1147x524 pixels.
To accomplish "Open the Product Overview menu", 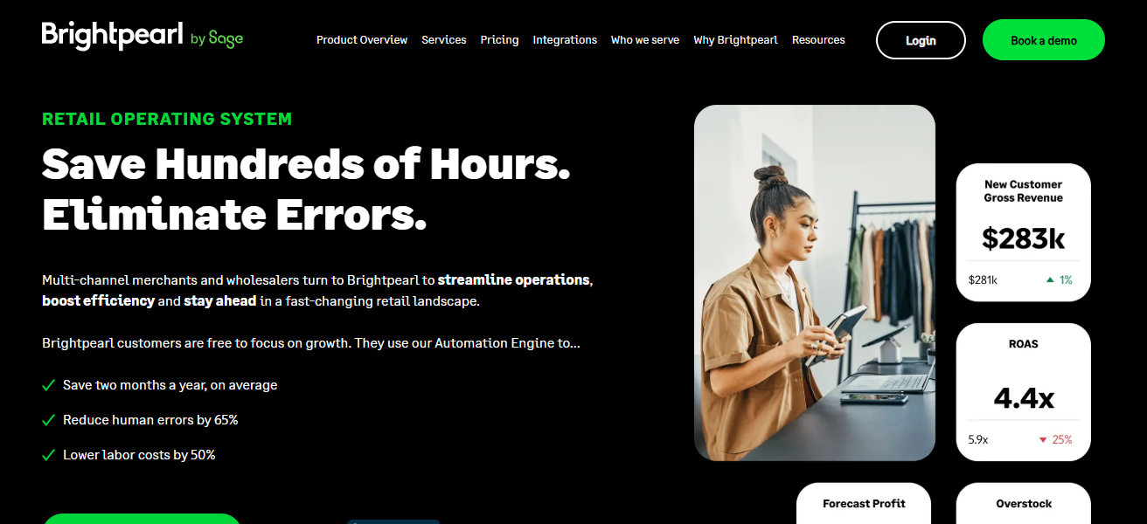I will point(362,40).
